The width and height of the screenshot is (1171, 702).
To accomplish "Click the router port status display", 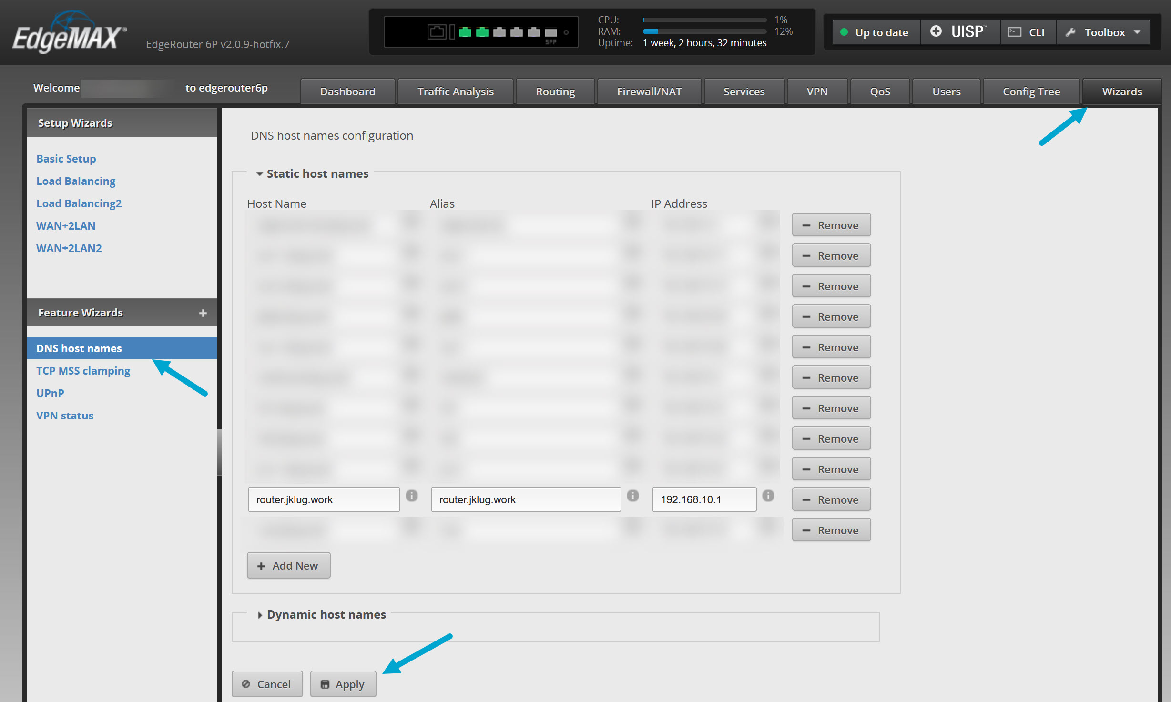I will pyautogui.click(x=481, y=32).
